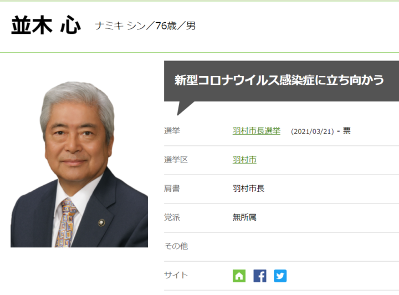Image resolution: width=399 pixels, height=295 pixels.
Task: Open the candidate's homepage via green house icon
Action: tap(239, 276)
